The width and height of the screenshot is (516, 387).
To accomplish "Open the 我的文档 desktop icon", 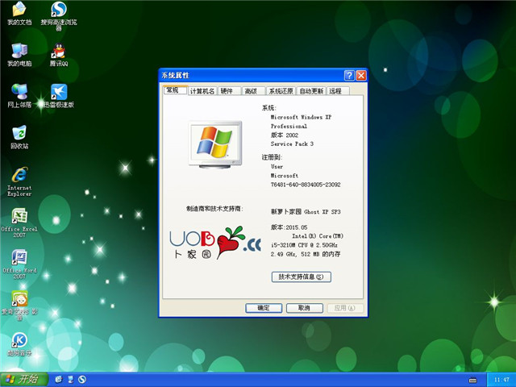I will point(19,14).
